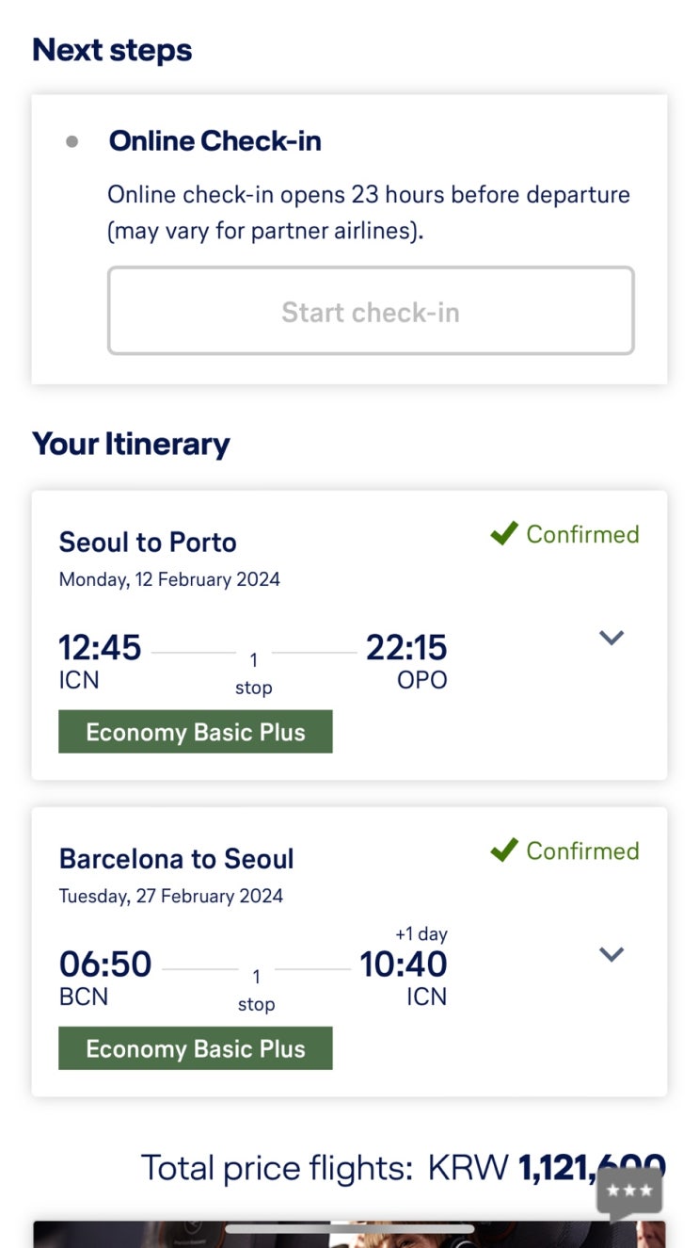The width and height of the screenshot is (699, 1248).
Task: Expand the Seoul to Porto flight details
Action: click(x=612, y=638)
